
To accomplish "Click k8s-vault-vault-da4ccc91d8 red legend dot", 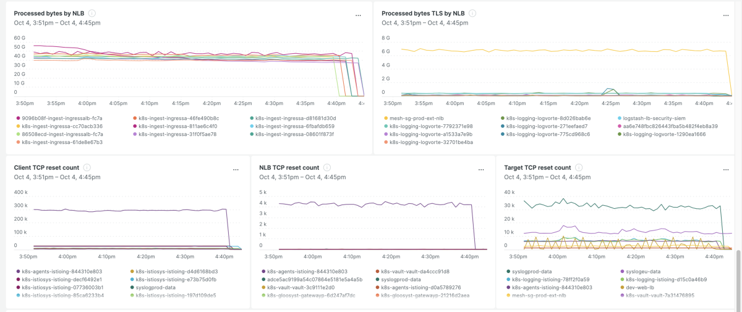I will click(x=378, y=271).
